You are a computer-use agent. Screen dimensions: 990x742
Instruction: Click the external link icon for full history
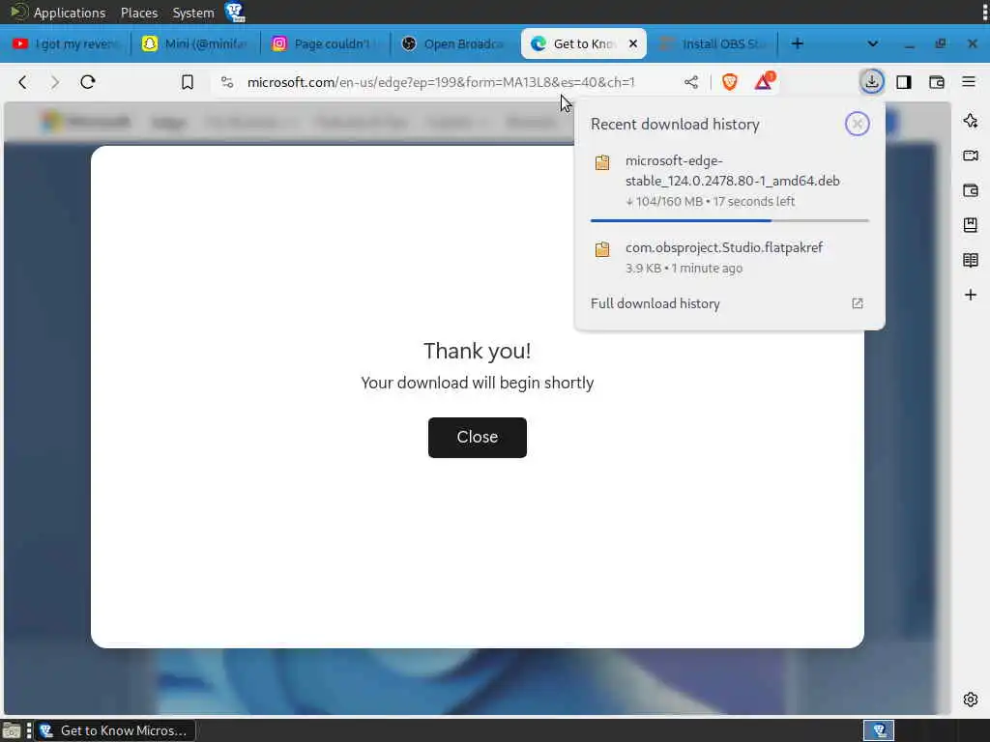[858, 303]
